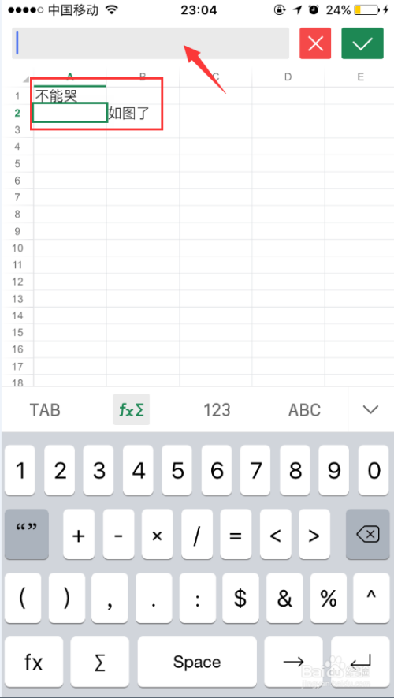The width and height of the screenshot is (394, 698).
Task: Tap the Space key
Action: pos(197,662)
